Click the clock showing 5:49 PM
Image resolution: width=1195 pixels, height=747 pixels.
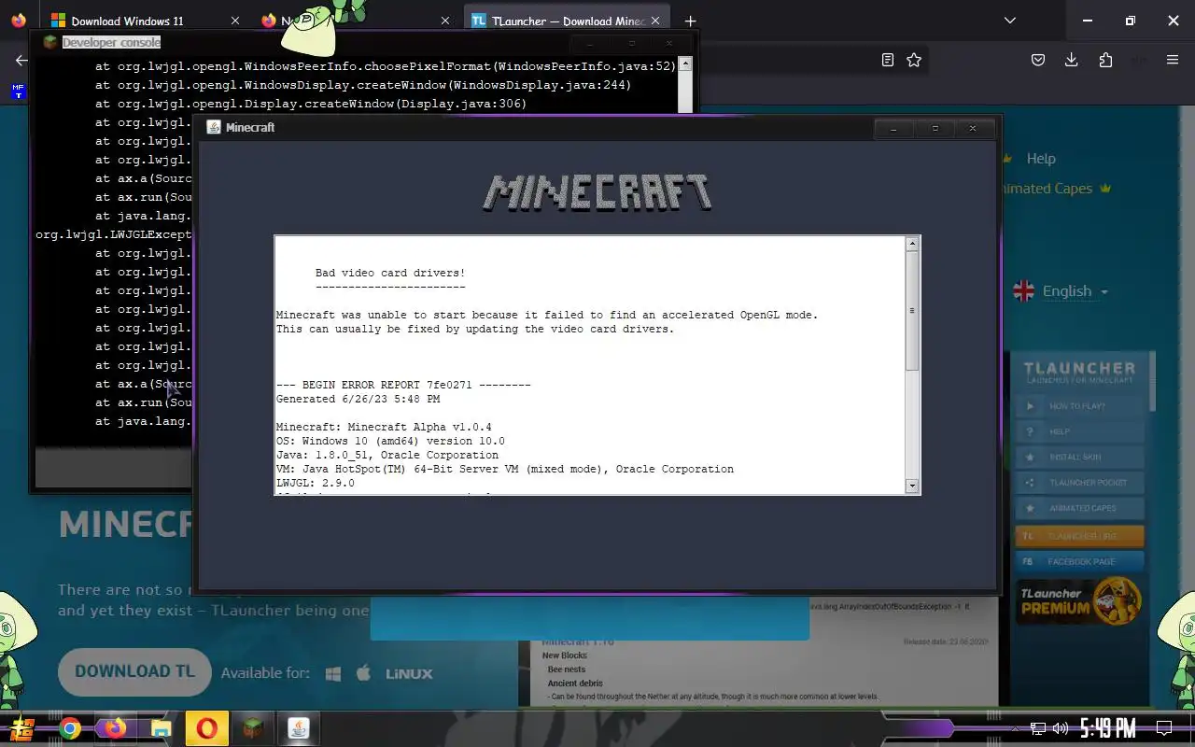click(1108, 728)
